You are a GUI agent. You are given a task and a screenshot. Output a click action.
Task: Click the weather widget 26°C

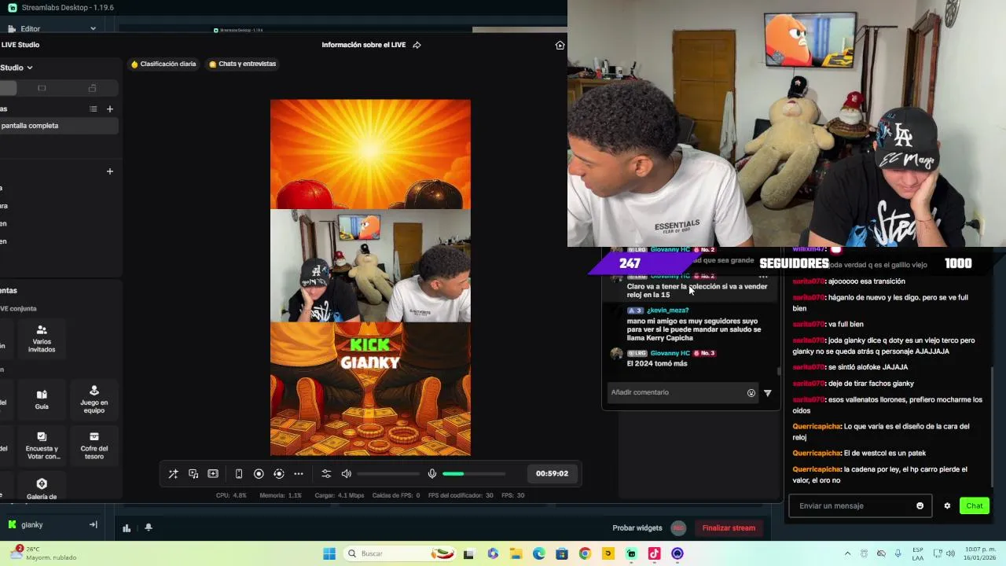43,553
